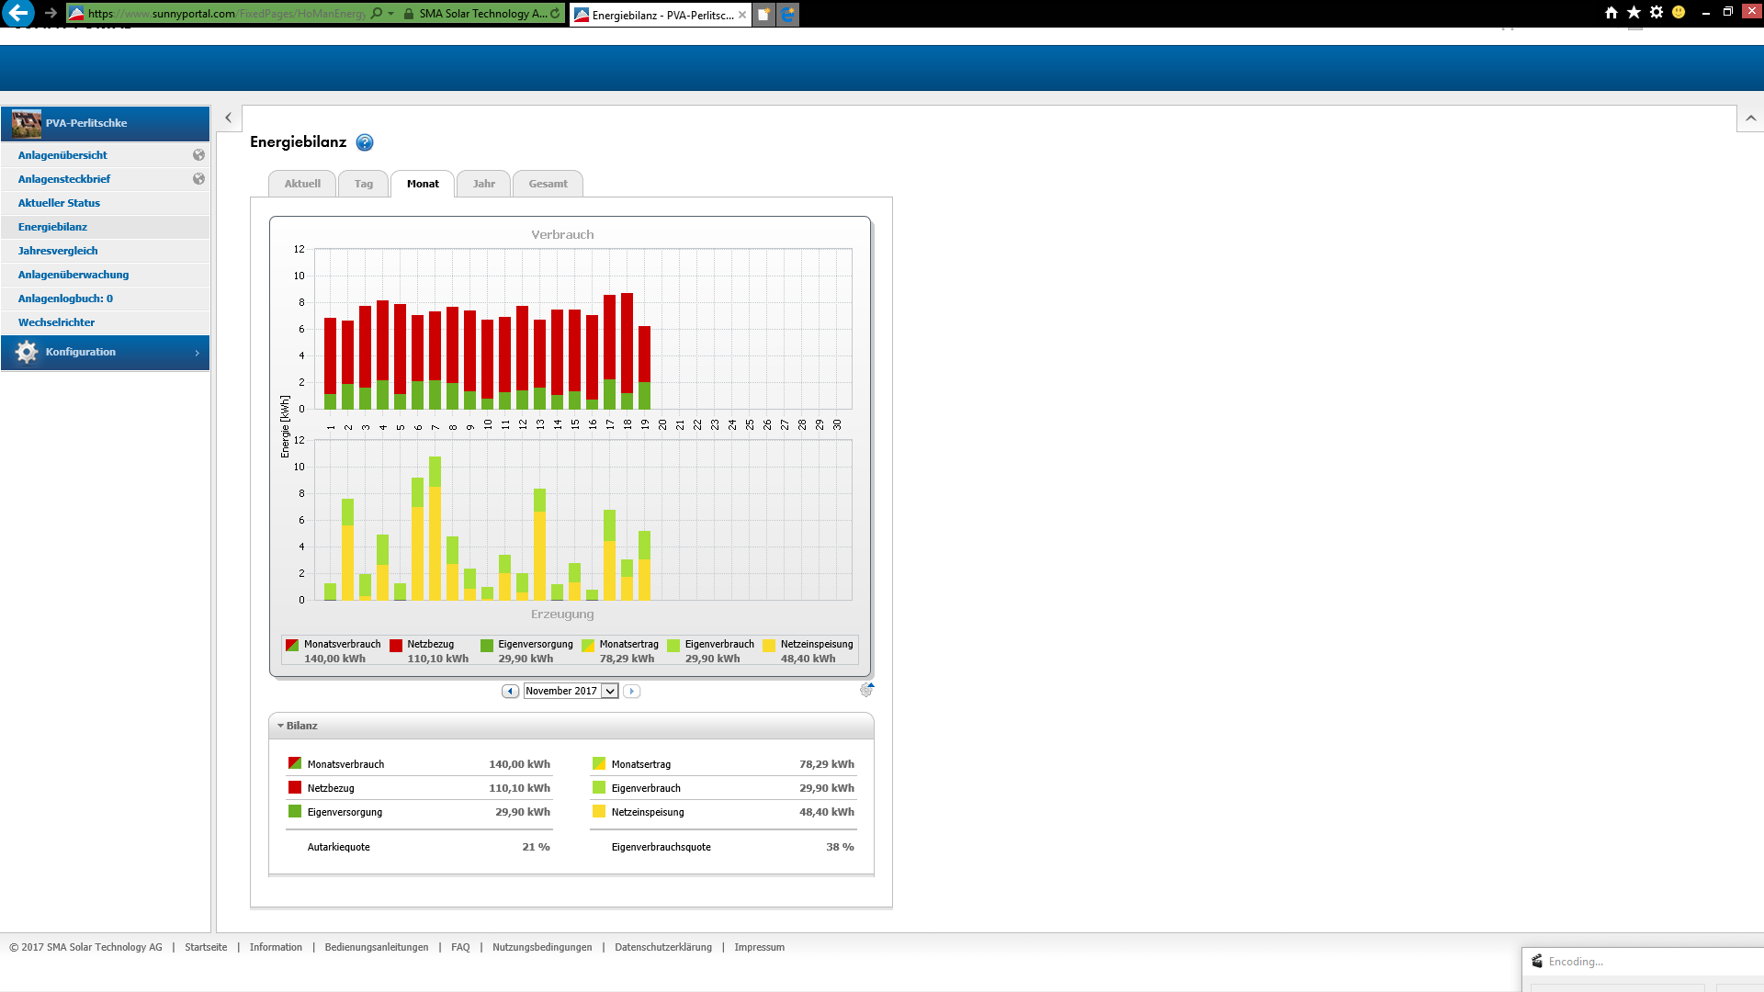Open the Energiebilanz help question mark icon
This screenshot has height=992, width=1764.
365,142
